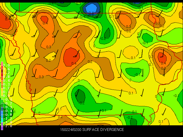Click the -0.2 contour label near bottom edge
The width and height of the screenshot is (183, 137).
(130, 117)
